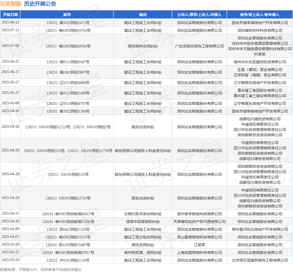Select case number (2025)冀1022民初5471号
The height and width of the screenshot is (272, 293).
68,23
